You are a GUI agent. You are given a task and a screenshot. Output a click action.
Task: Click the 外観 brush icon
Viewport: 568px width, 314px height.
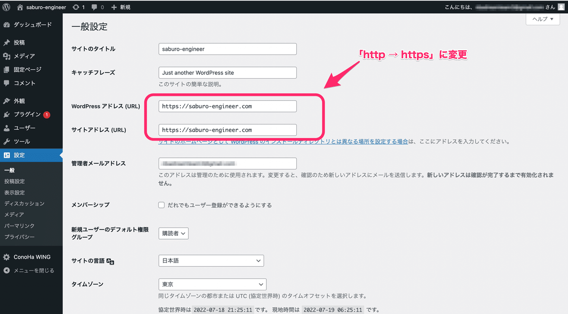point(7,101)
